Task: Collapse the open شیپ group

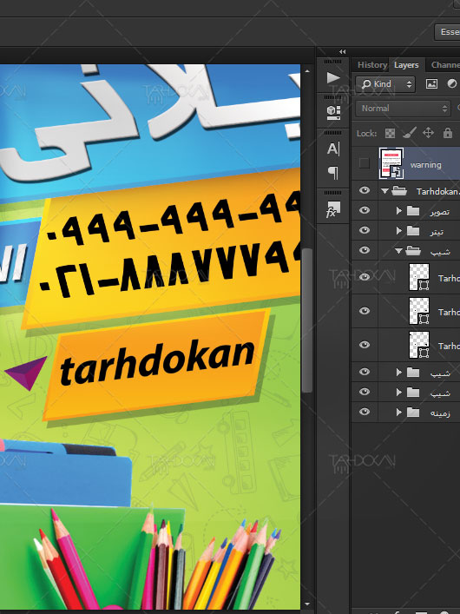Action: coord(398,251)
